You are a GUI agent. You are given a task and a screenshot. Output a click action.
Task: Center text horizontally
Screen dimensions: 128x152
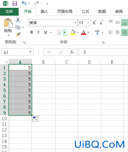(x=118, y=32)
